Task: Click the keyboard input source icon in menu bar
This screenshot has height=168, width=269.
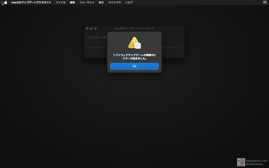Action: tap(265, 2)
